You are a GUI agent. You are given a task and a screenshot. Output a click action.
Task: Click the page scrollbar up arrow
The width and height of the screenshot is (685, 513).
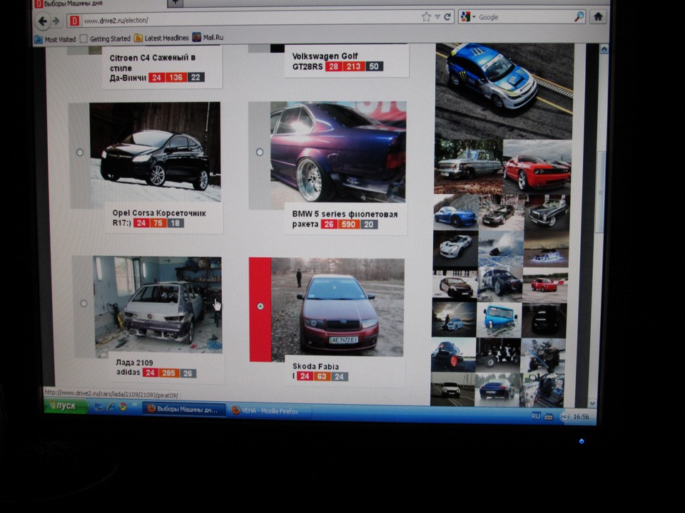[x=604, y=49]
